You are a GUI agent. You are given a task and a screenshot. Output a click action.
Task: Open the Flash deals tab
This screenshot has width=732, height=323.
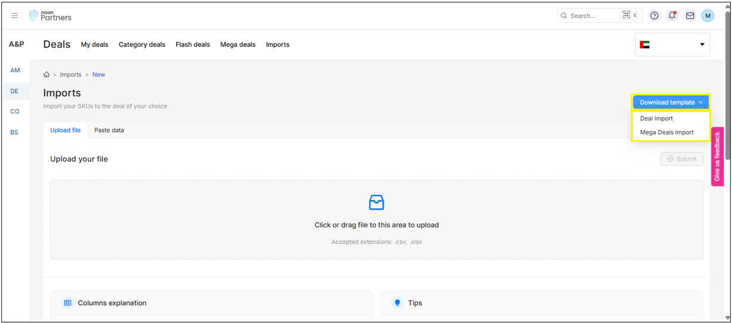coord(193,45)
